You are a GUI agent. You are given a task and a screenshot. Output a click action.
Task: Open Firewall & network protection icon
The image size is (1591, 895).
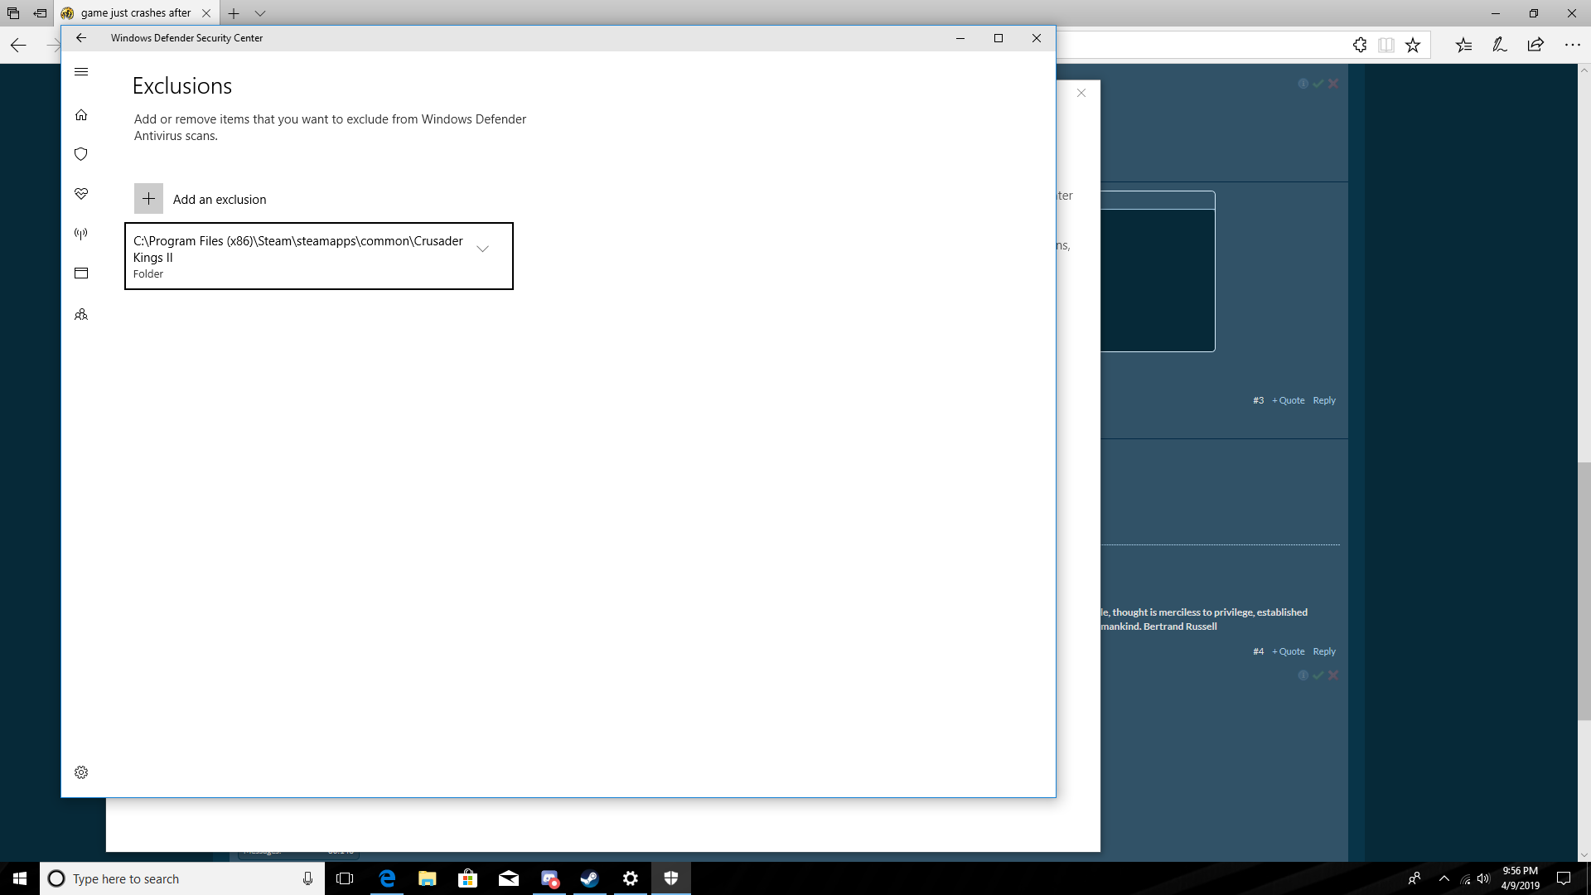(81, 234)
